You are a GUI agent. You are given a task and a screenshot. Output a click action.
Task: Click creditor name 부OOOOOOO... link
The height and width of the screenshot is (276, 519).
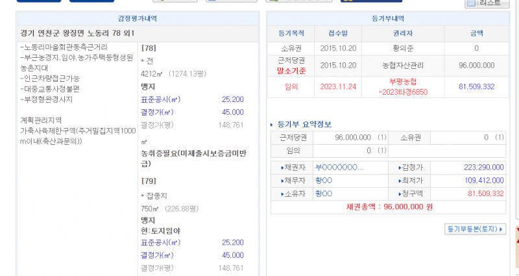pos(339,168)
